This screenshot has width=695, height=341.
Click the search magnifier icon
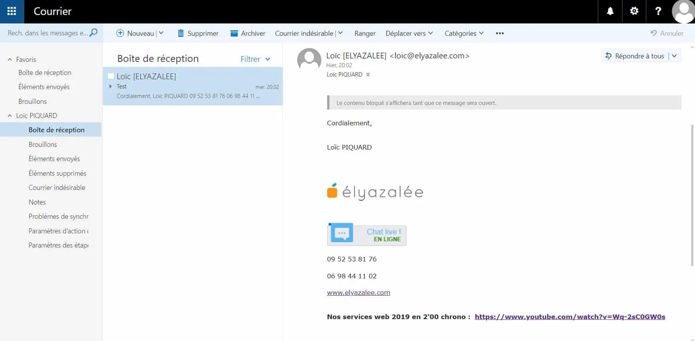(x=93, y=33)
